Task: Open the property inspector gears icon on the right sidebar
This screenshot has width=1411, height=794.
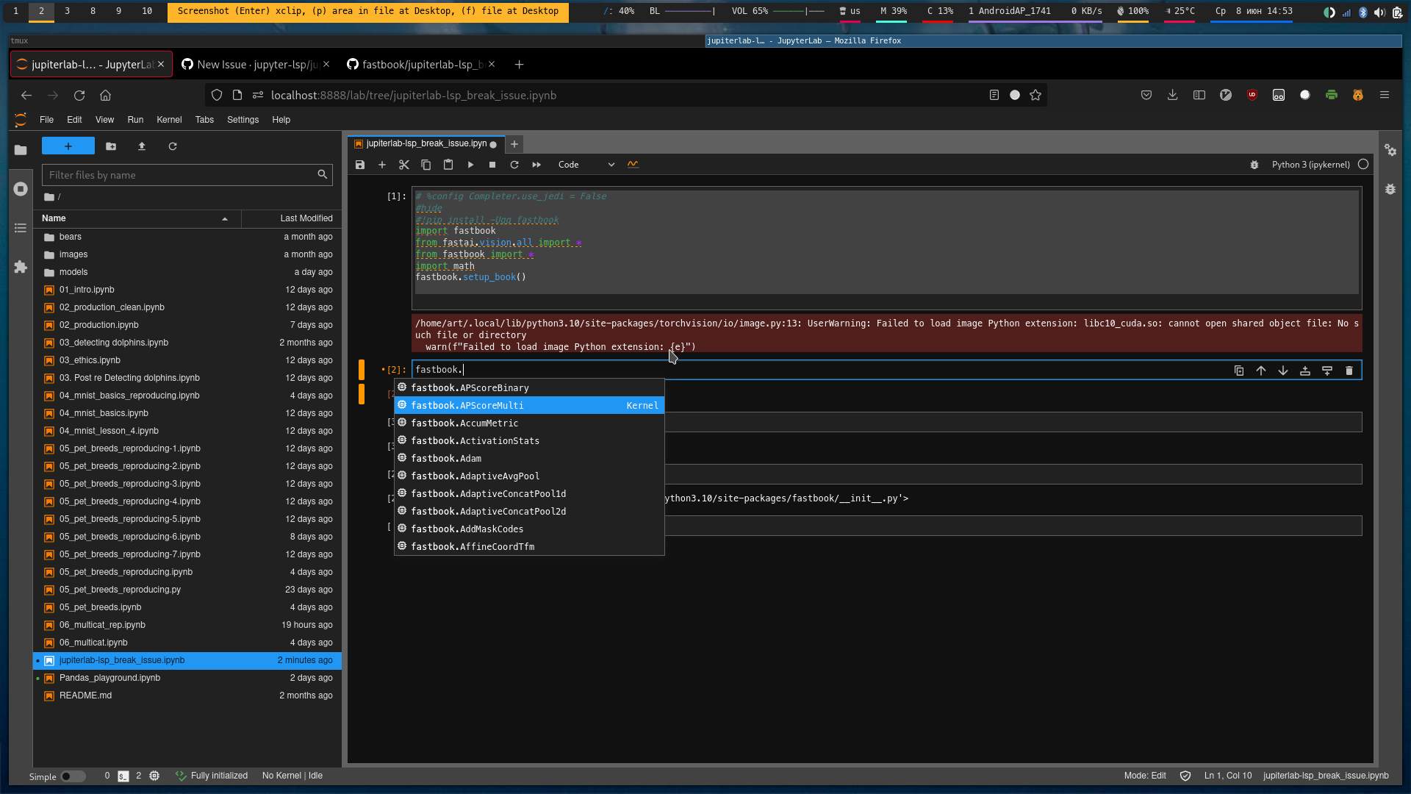Action: [1390, 150]
